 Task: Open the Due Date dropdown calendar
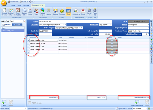(51, 31)
